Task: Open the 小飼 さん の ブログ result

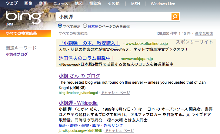Action: point(79,76)
